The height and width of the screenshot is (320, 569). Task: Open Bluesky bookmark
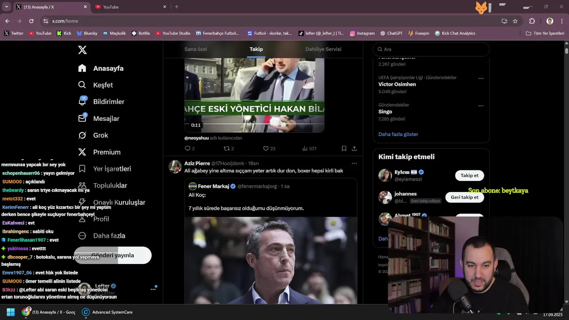87,33
